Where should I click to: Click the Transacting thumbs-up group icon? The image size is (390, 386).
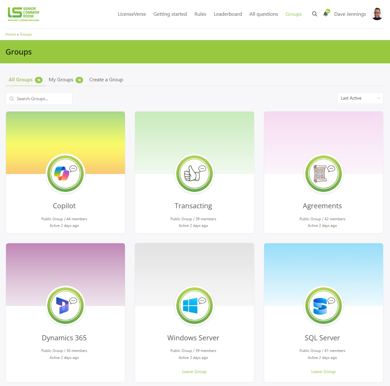click(195, 174)
